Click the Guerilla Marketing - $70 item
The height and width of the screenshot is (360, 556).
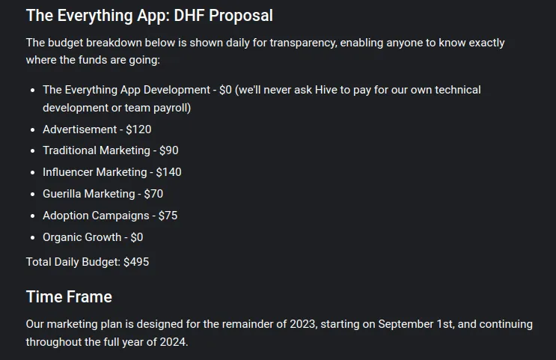tap(103, 194)
